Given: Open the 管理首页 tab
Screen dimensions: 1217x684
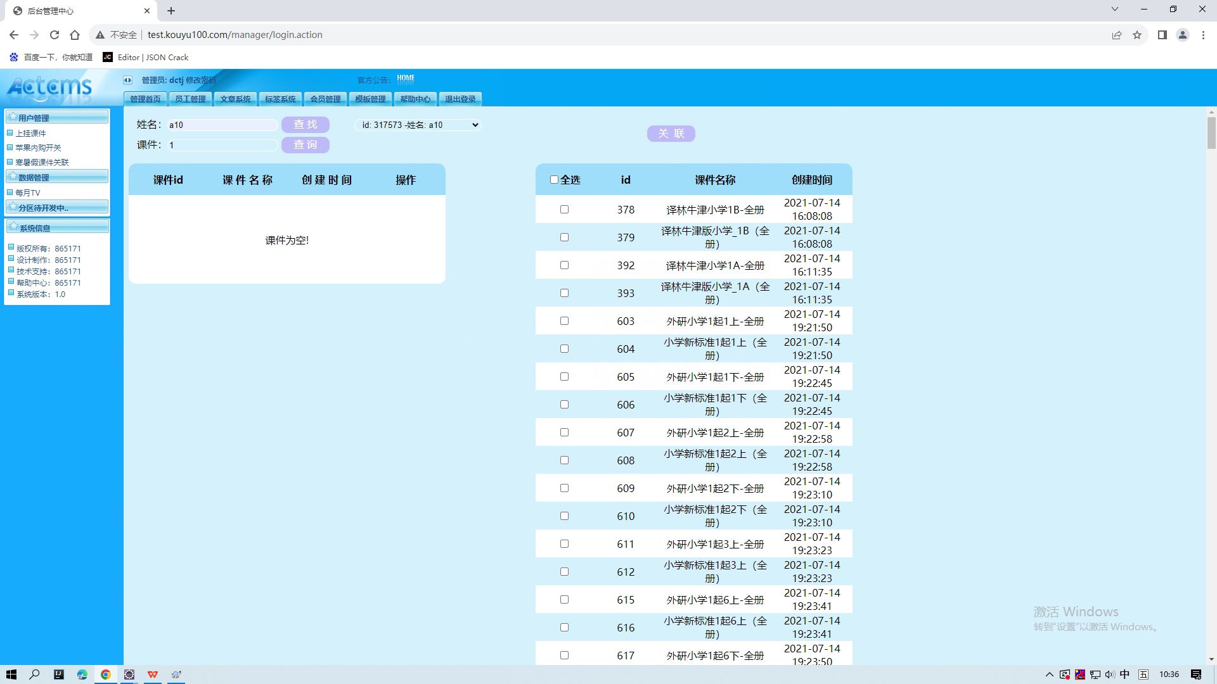Looking at the screenshot, I should (x=145, y=99).
